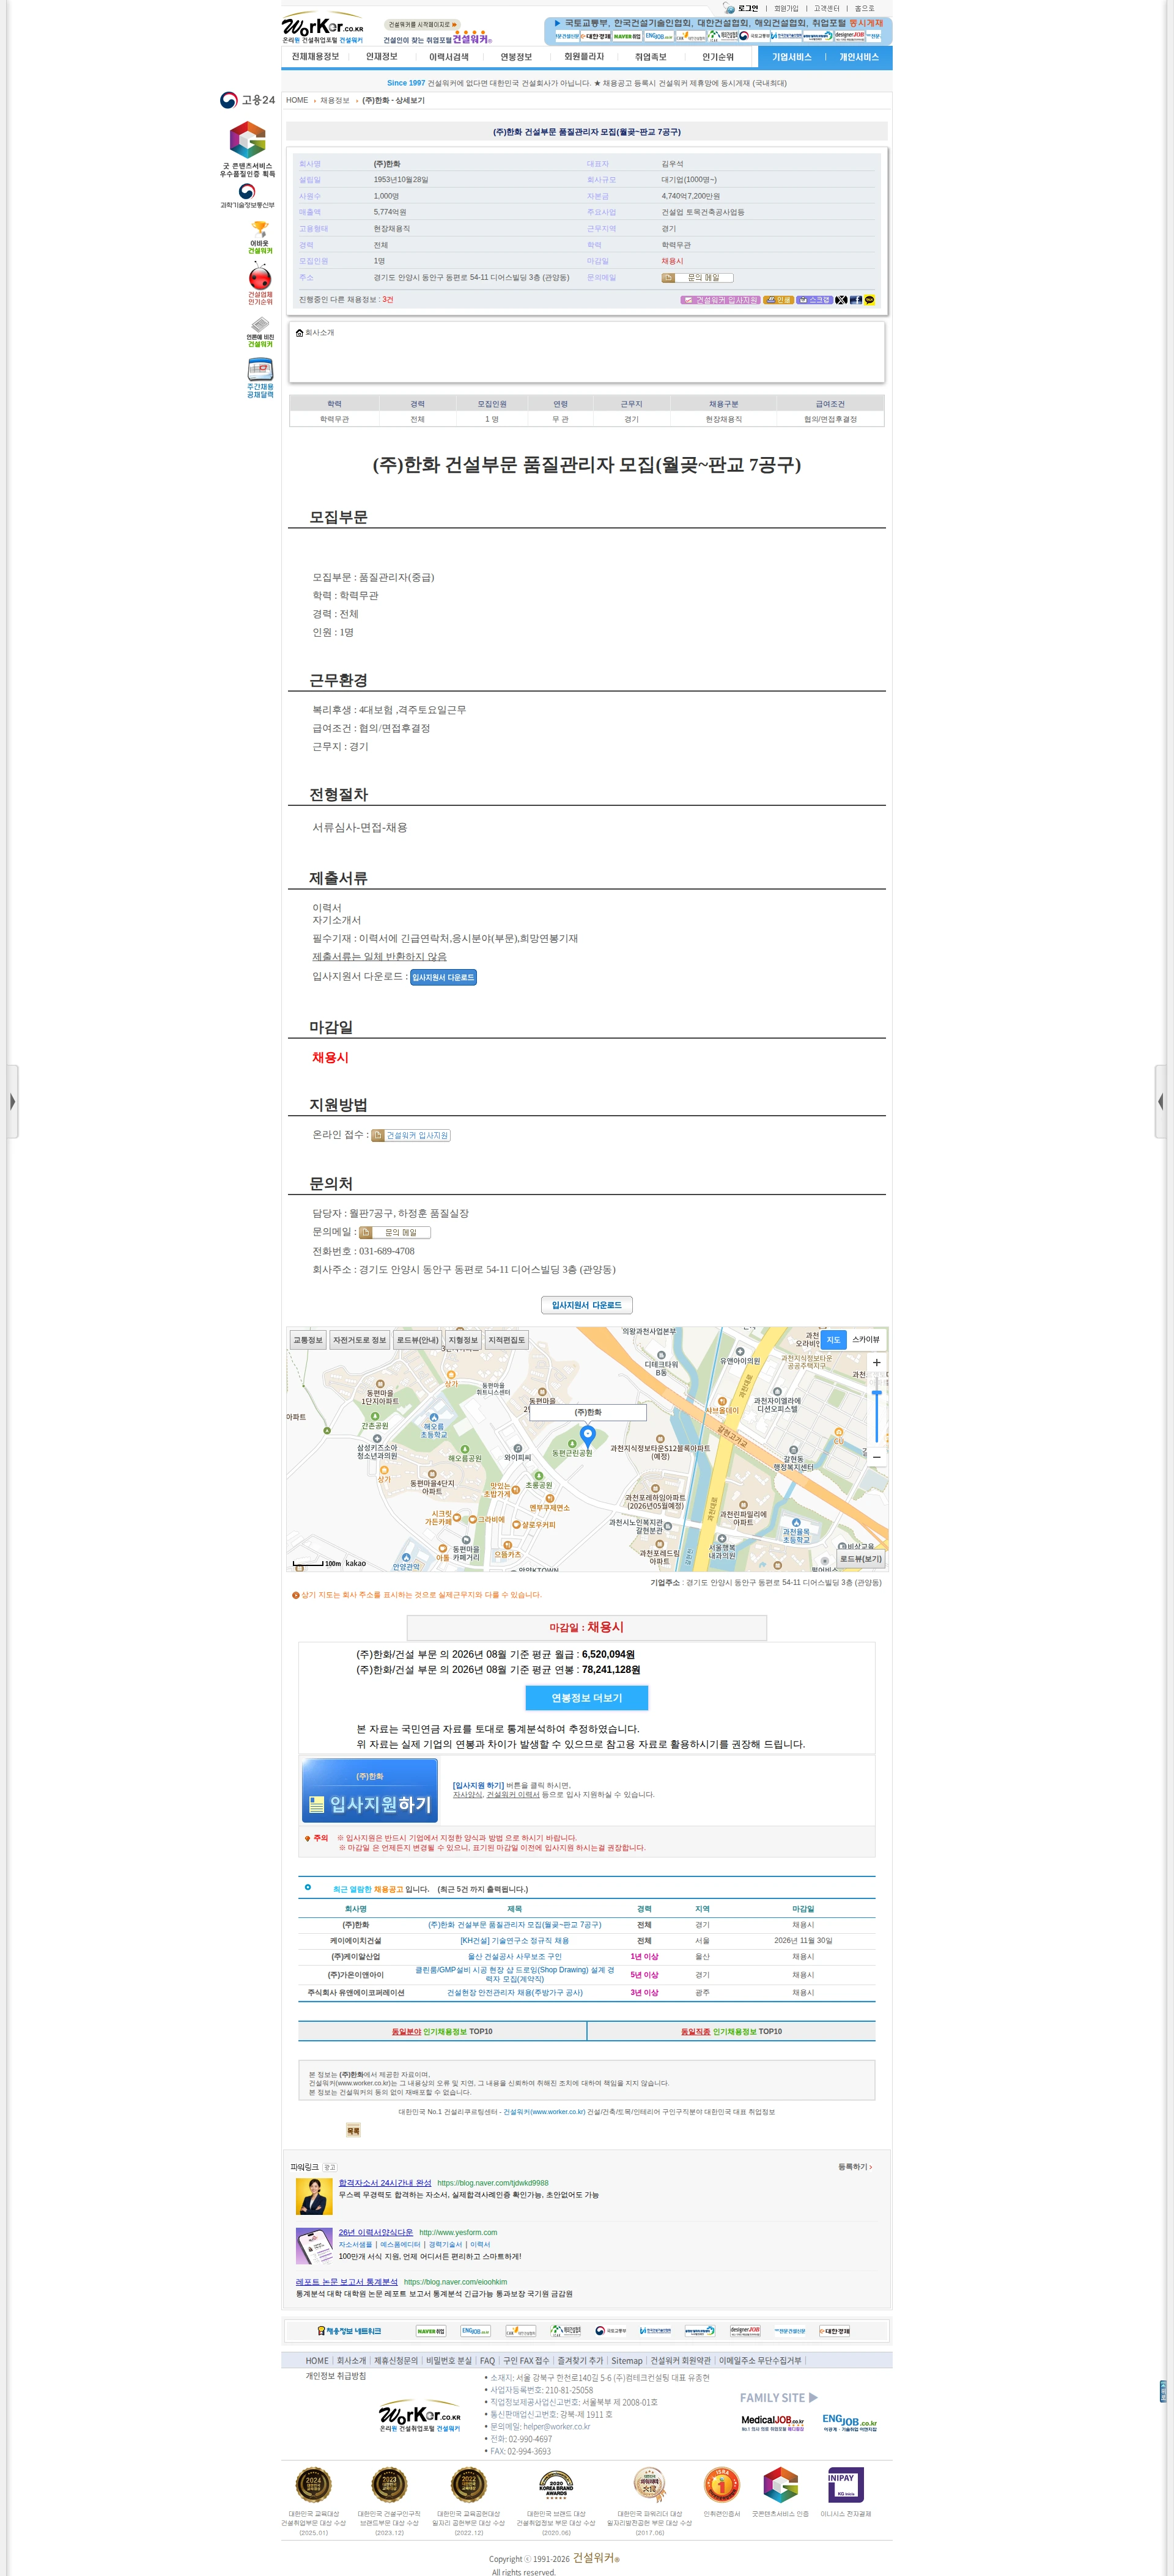Viewport: 1174px width, 2576px height.
Task: Open the 전체채용정보 menu
Action: pyautogui.click(x=316, y=57)
